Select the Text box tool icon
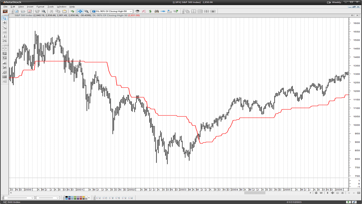 [5, 58]
